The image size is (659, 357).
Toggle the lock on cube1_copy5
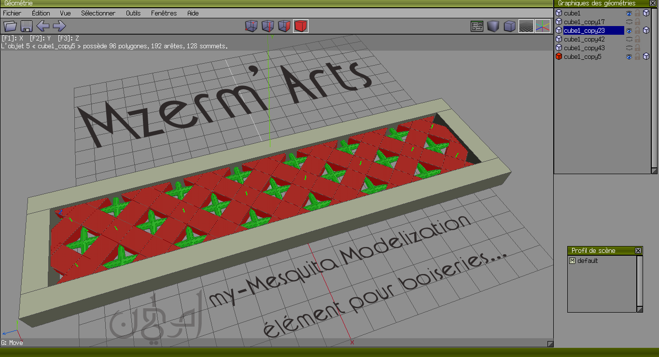(x=637, y=57)
